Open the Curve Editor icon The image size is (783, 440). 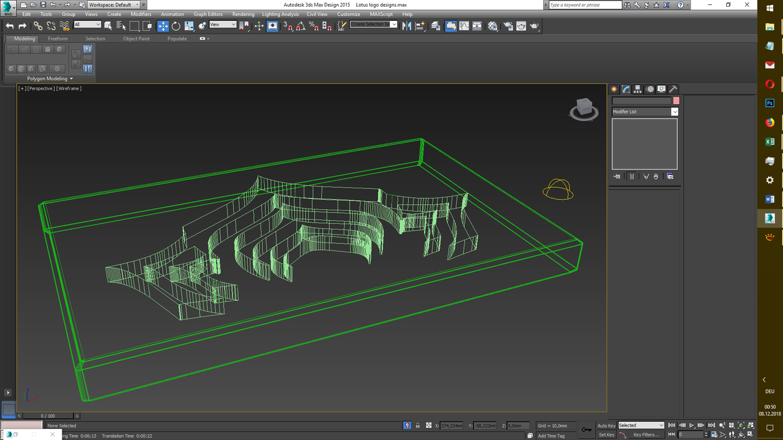464,26
